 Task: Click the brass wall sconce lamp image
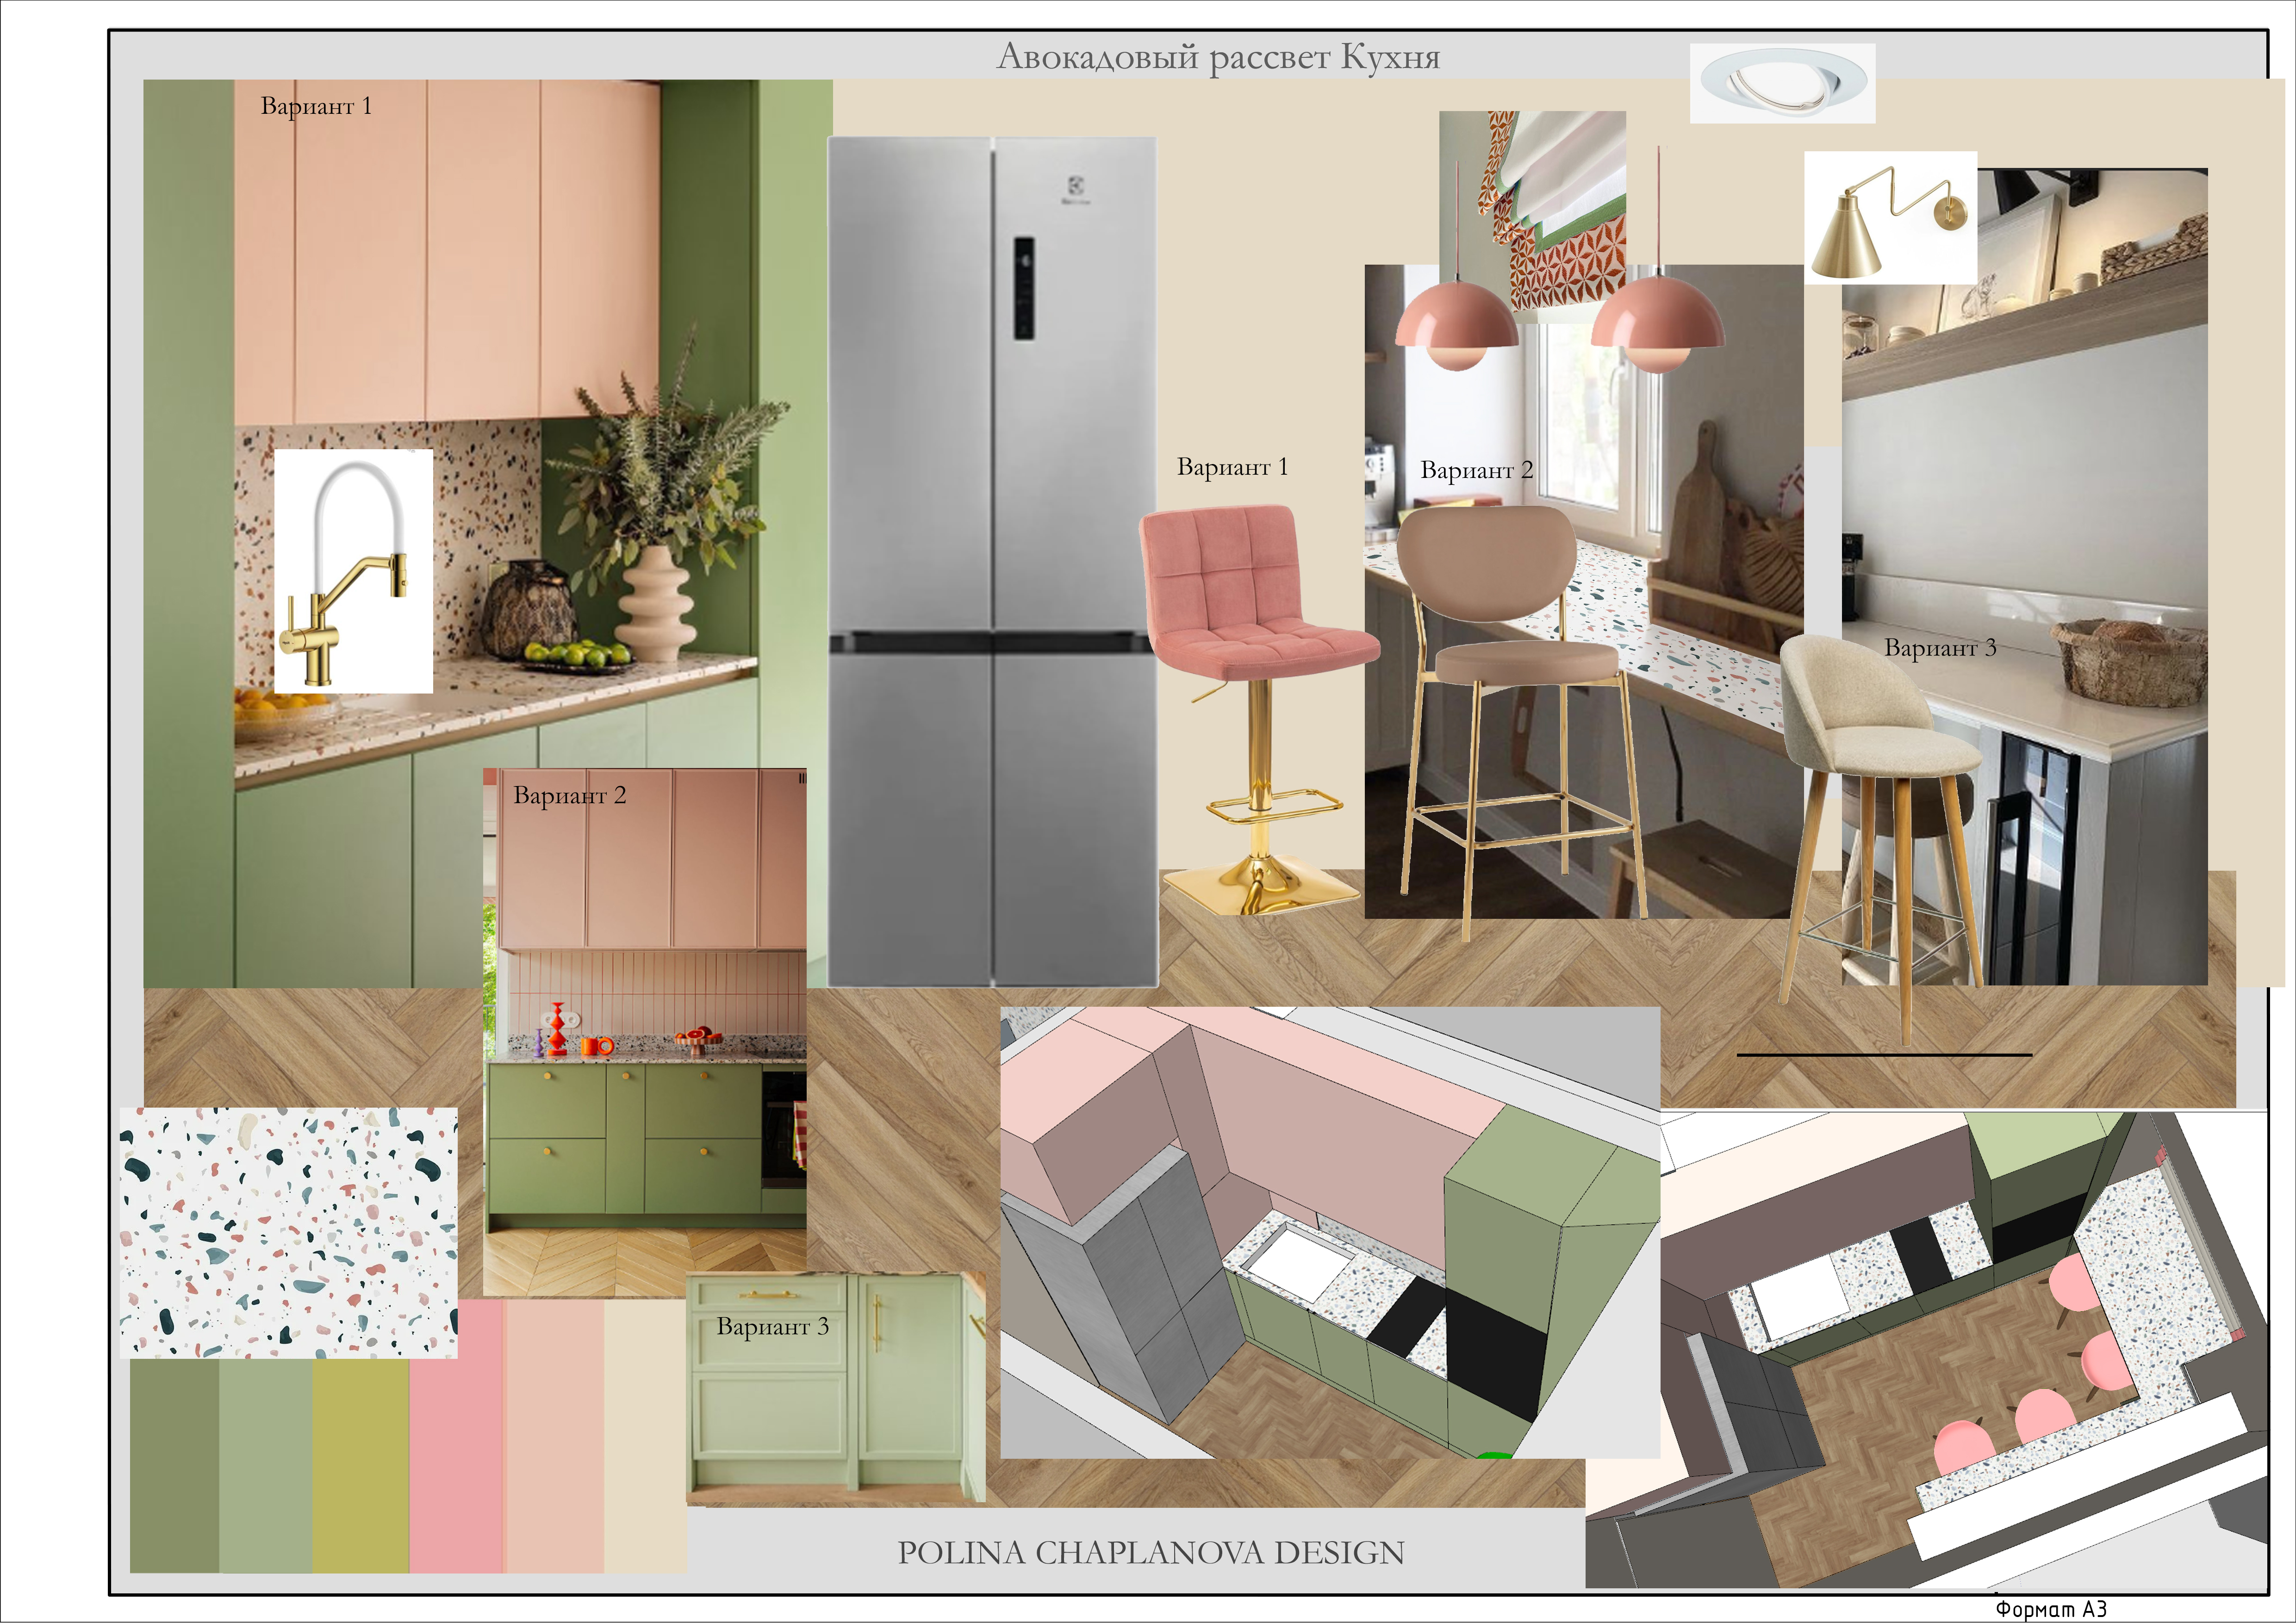click(x=1890, y=218)
